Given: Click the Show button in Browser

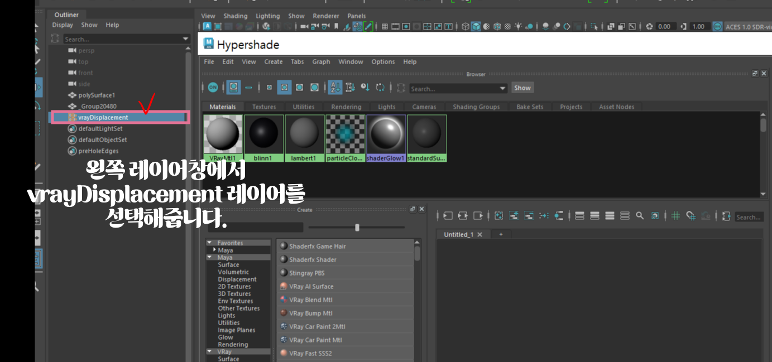Looking at the screenshot, I should tap(522, 88).
